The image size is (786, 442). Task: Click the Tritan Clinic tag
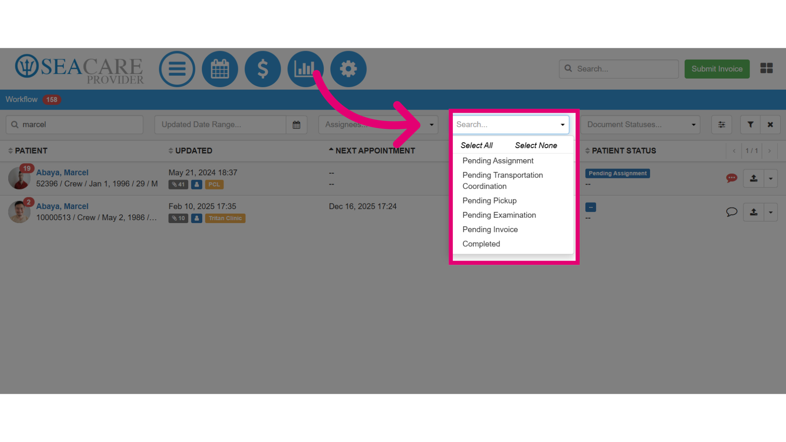[225, 219]
